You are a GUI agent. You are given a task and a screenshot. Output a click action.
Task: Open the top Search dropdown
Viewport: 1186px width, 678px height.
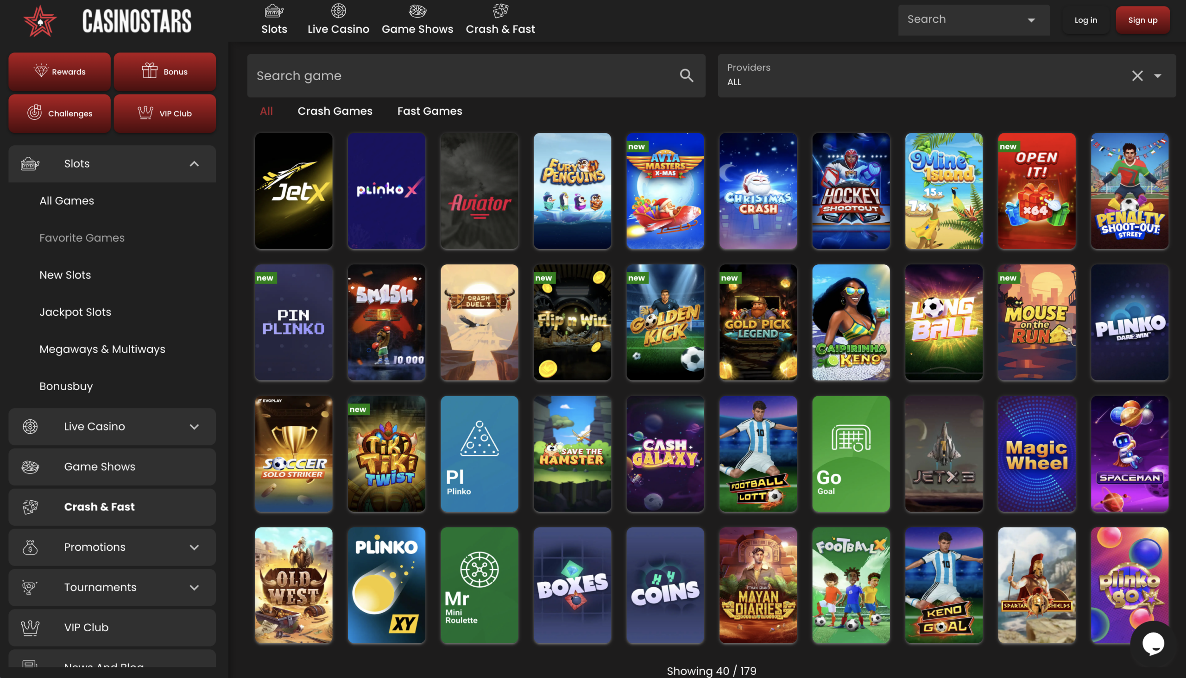(x=1031, y=20)
